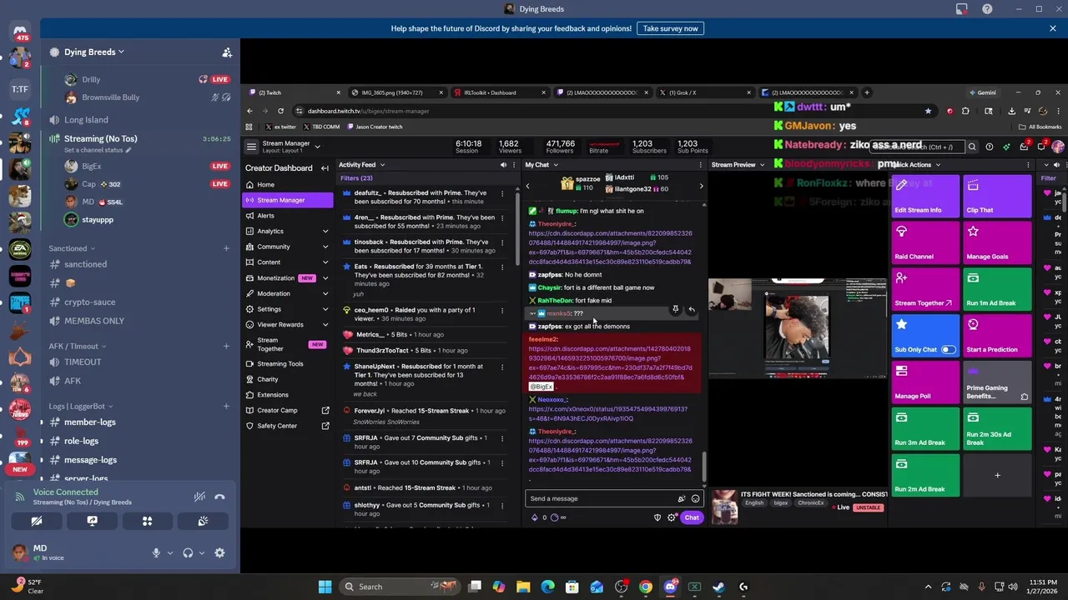Collapse the AFK / Timeout category

tap(77, 346)
